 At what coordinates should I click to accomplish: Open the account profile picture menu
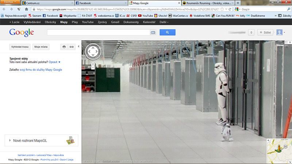[281, 32]
